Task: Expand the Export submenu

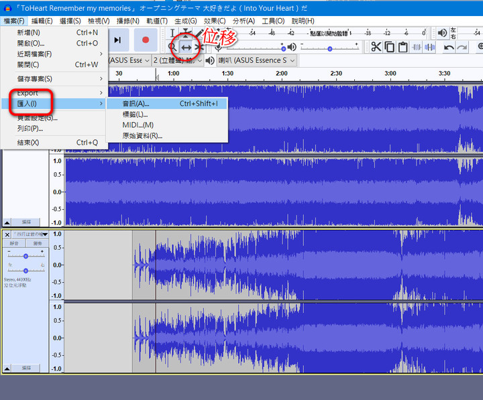Action: (54, 93)
